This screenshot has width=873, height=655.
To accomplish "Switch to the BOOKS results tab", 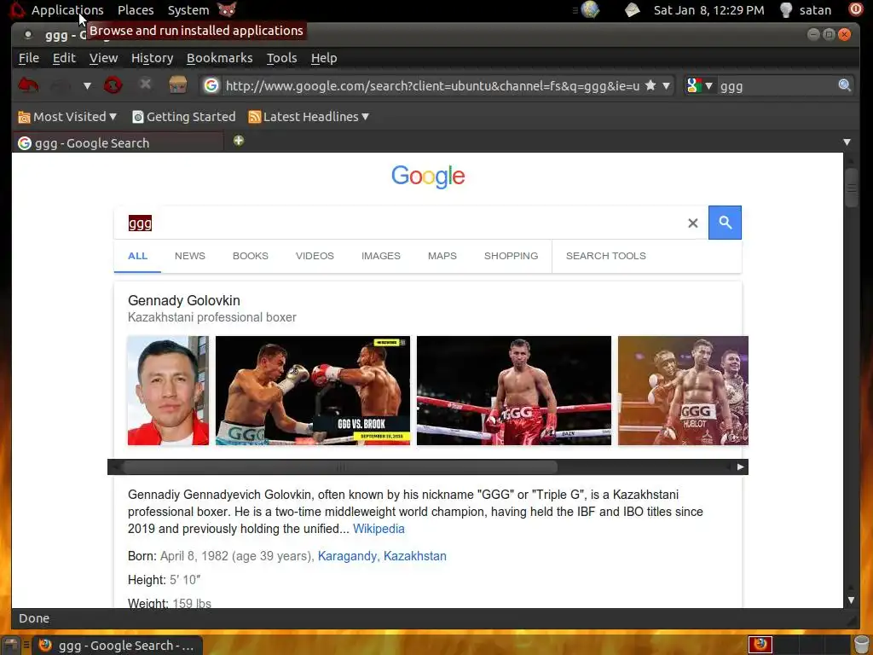I will coord(250,256).
